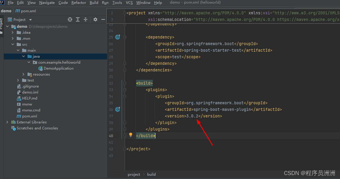Open the Refactor menu
340x179 pixels.
click(79, 3)
